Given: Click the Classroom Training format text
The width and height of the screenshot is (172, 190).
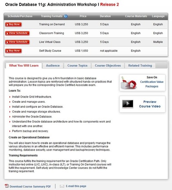Looking at the screenshot, I should 51,33.
